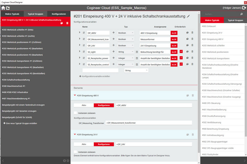
Task: Open value list icon for SE_Receptacles_power
Action: 137,58
